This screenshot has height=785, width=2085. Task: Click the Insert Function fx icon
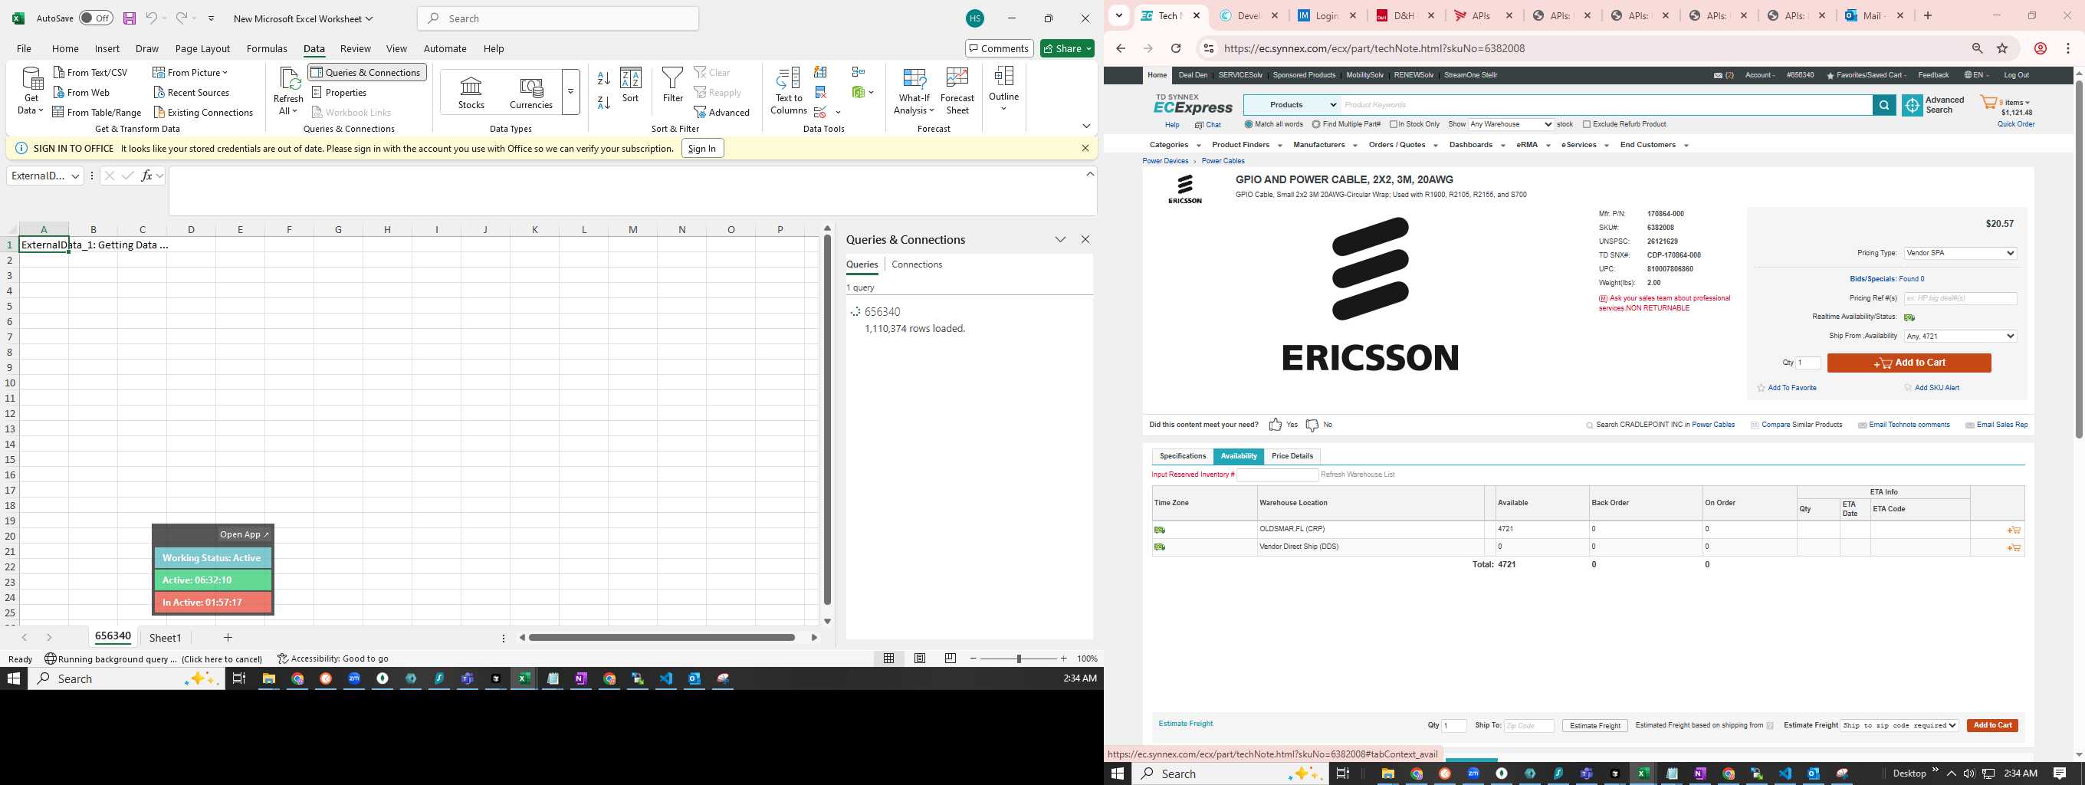[x=146, y=176]
